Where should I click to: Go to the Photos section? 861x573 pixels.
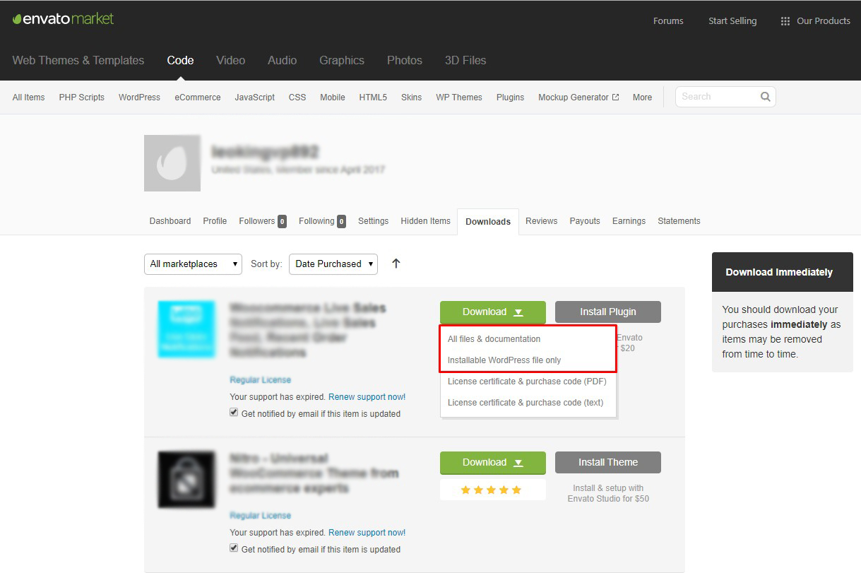tap(405, 61)
